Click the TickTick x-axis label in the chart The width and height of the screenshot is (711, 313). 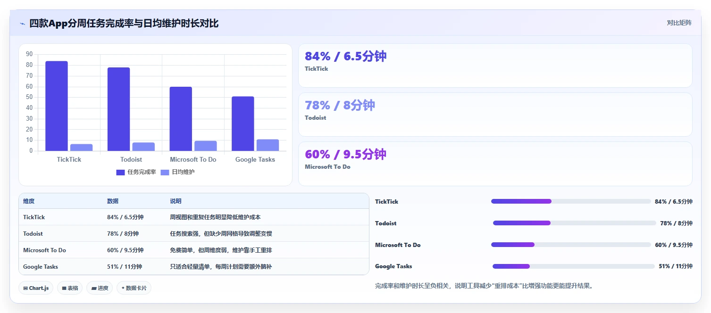point(69,159)
